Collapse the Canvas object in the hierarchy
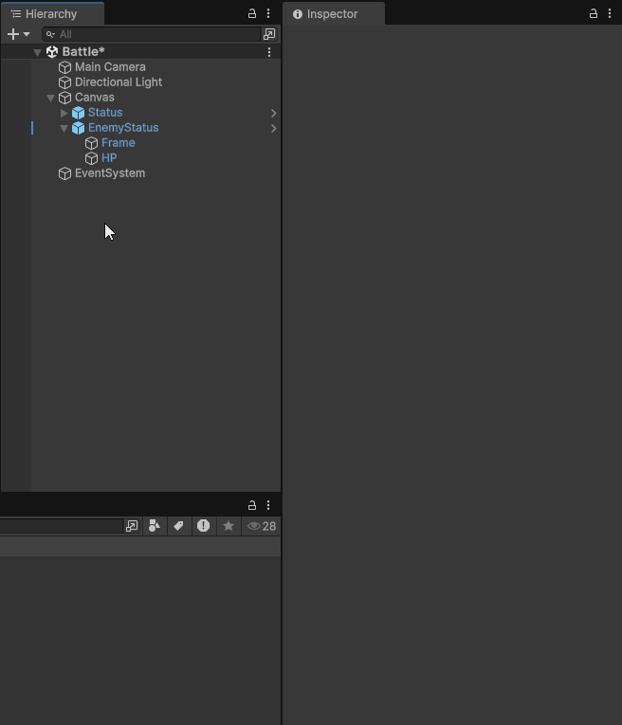Screen dimensions: 622x725 click(51, 98)
